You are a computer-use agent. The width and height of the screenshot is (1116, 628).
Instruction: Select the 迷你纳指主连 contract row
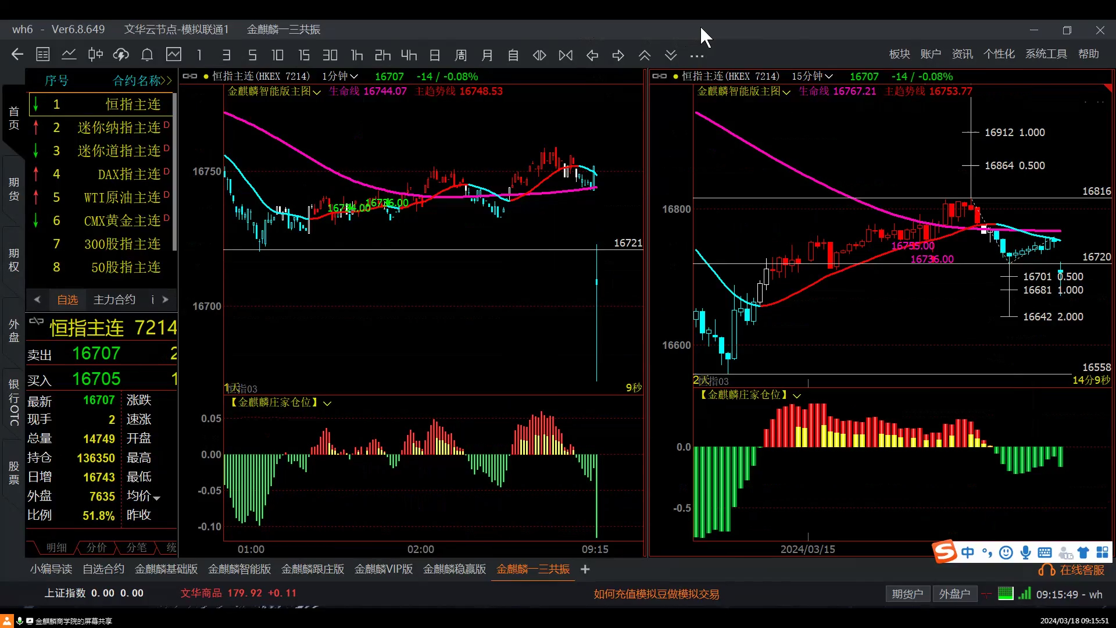tap(101, 127)
